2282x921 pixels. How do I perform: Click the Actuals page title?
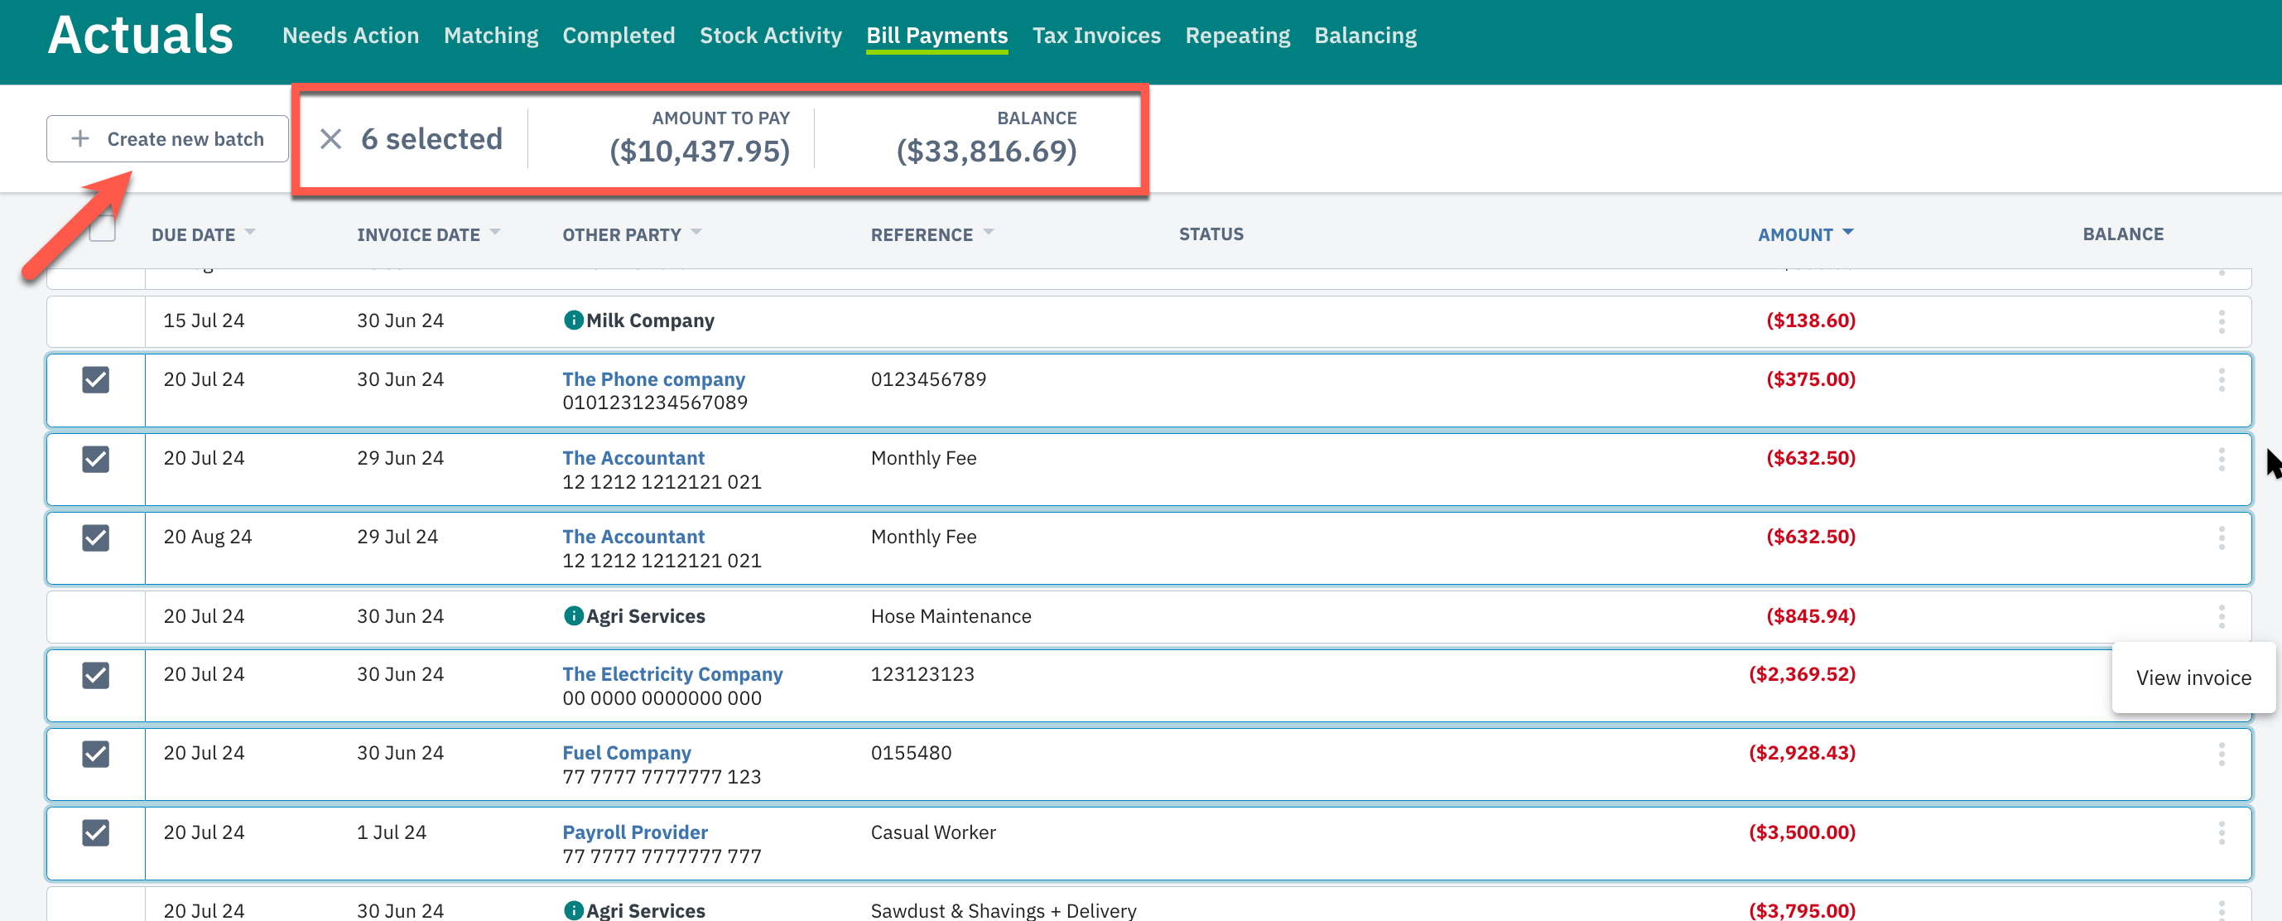click(140, 36)
